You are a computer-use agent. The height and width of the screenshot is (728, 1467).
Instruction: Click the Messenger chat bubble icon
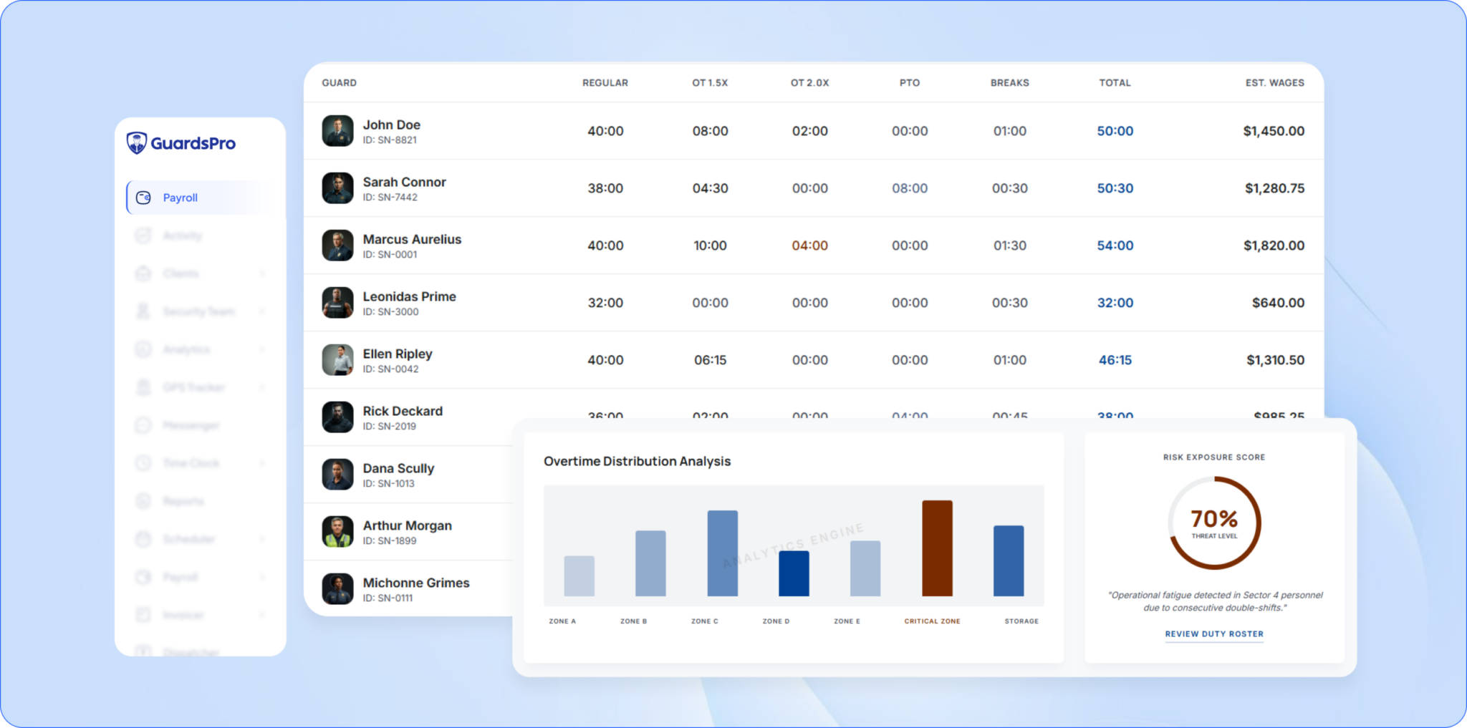pyautogui.click(x=143, y=425)
